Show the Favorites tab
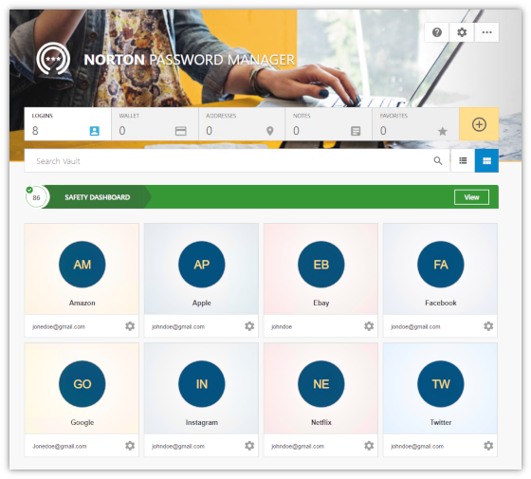531x479 pixels. 415,124
